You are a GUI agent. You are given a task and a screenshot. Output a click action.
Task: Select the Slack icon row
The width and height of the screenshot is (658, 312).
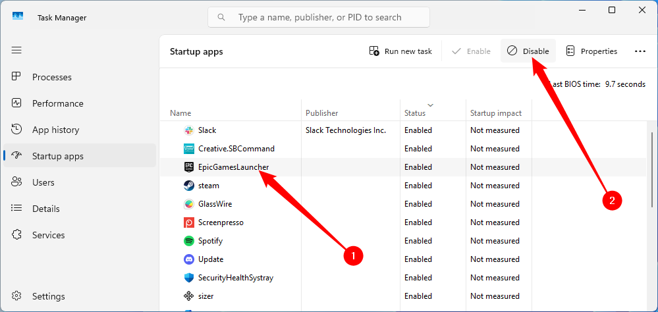[x=189, y=130]
